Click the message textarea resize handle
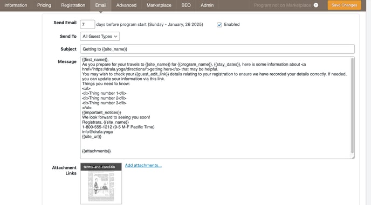 (353, 157)
